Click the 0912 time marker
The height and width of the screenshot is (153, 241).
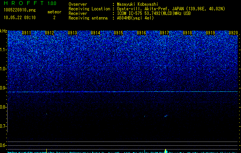pos(49,33)
